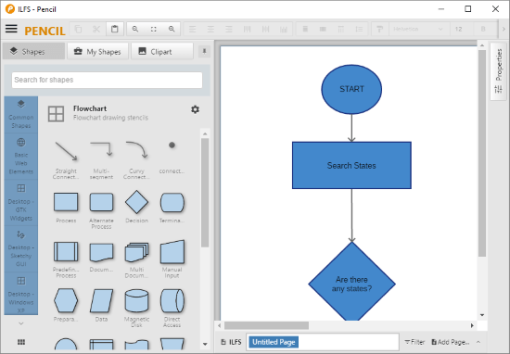Toggle the pin for the shapes panel
The height and width of the screenshot is (354, 510).
204,51
